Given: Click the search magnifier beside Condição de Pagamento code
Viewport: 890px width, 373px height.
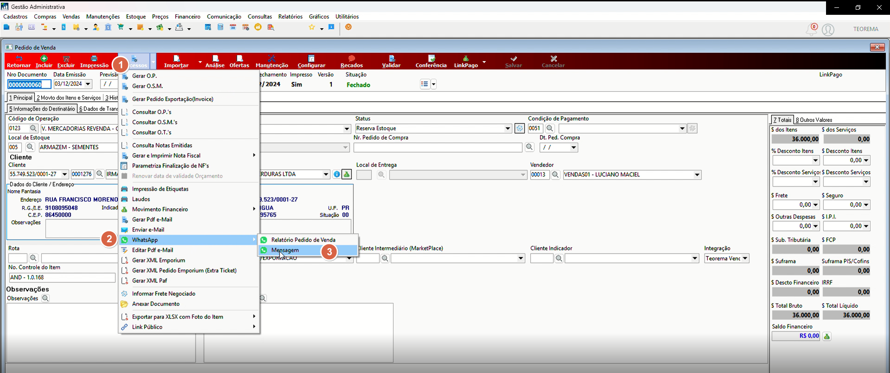Looking at the screenshot, I should 550,128.
